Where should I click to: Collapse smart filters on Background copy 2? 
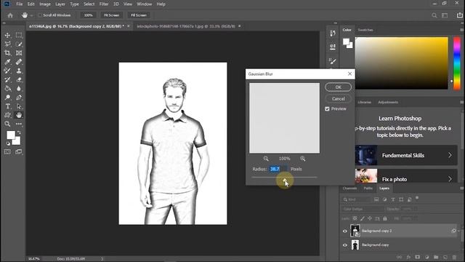tap(458, 231)
